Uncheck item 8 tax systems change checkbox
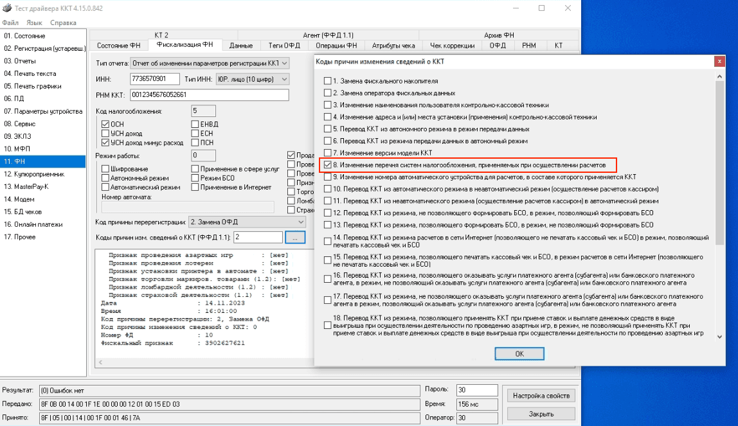 click(x=328, y=165)
